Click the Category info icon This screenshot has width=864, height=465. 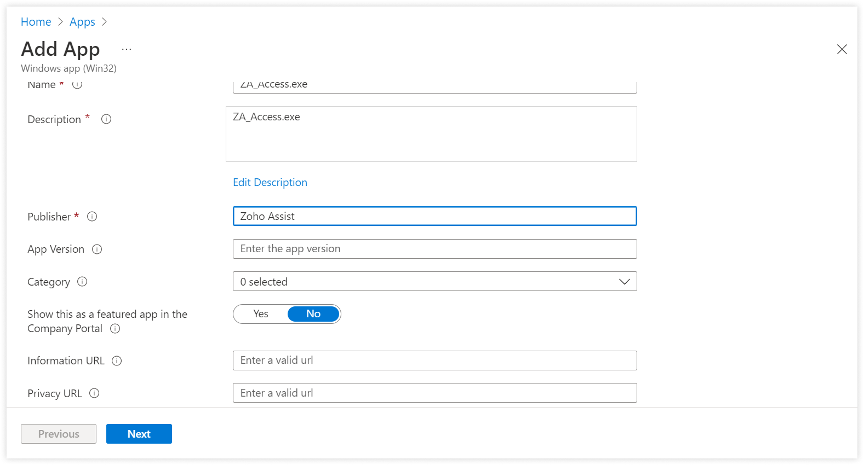tap(82, 282)
